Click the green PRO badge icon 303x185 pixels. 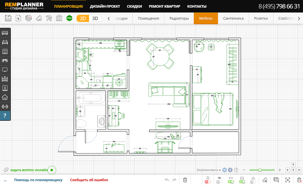click(69, 18)
